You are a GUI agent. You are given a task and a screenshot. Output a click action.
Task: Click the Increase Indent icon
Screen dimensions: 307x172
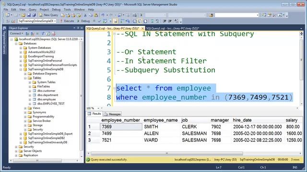[x=170, y=21]
